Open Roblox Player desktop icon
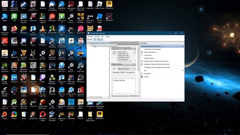Screen dimensions: 240x135 click(100, 5)
